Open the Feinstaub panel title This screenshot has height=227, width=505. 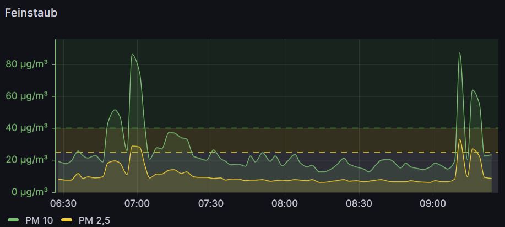pos(31,13)
